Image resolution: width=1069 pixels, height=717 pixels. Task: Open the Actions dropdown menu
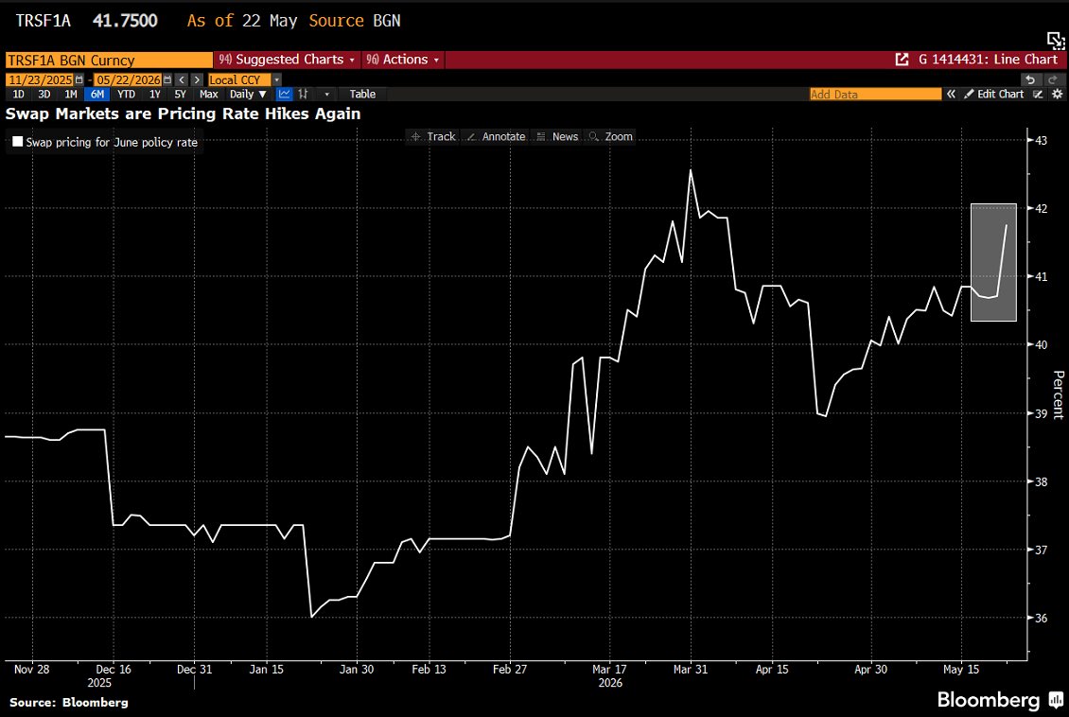[x=402, y=60]
